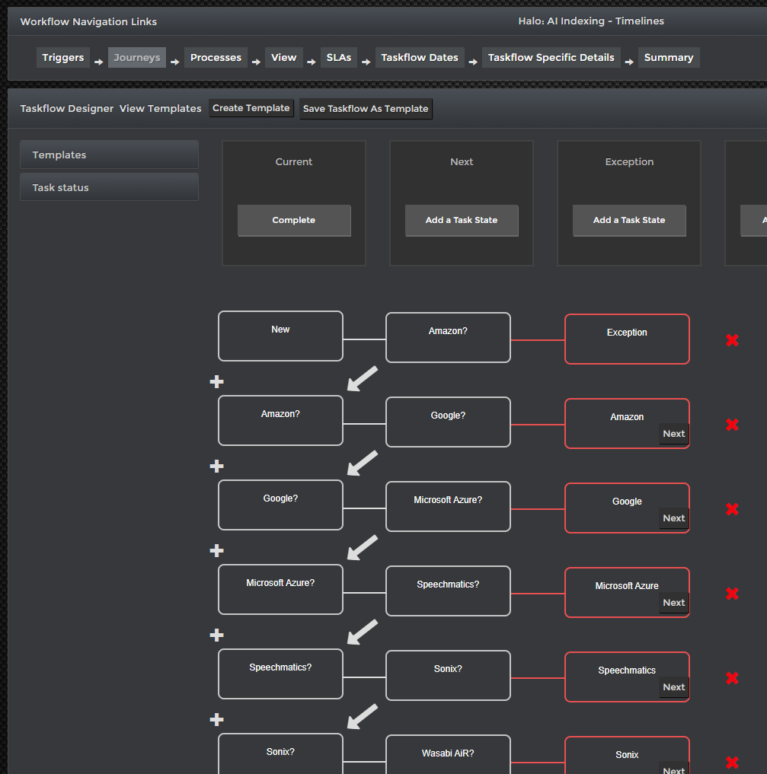
Task: Select the red Amazon exception box
Action: pyautogui.click(x=627, y=423)
